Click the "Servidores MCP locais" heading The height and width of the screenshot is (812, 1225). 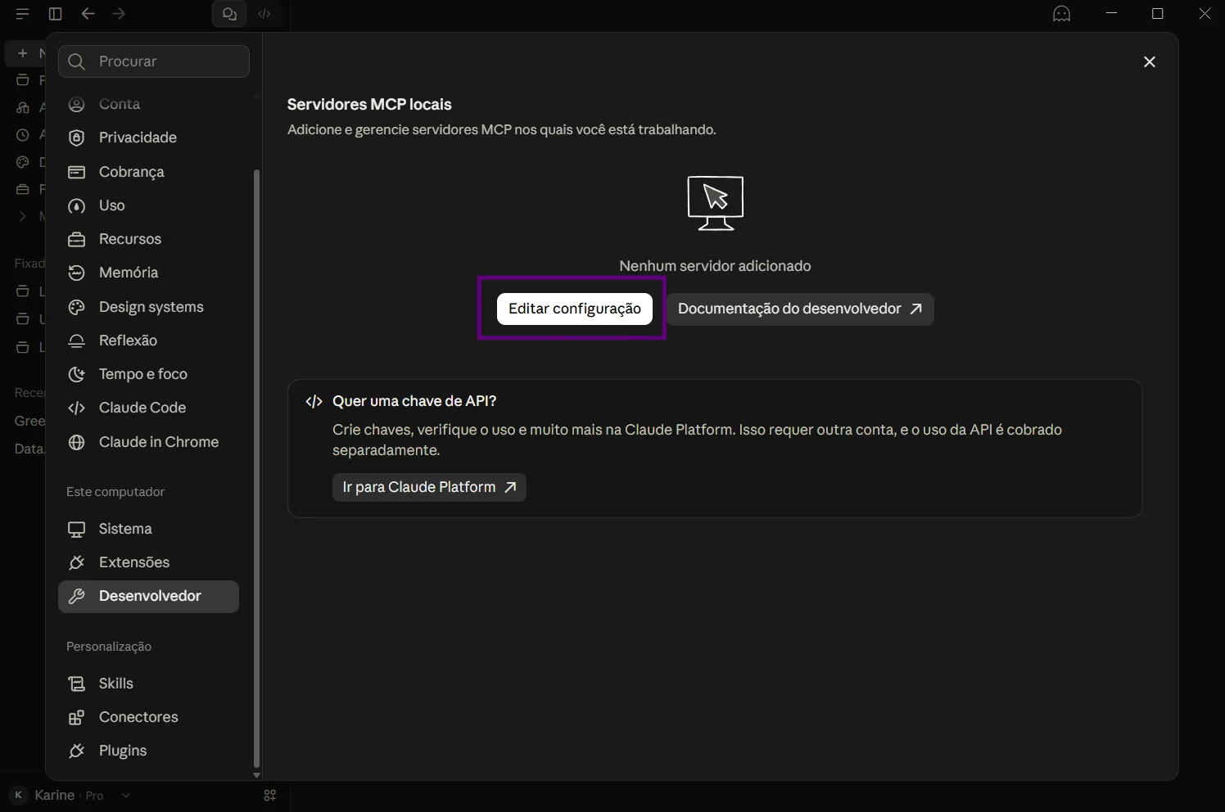pos(369,105)
